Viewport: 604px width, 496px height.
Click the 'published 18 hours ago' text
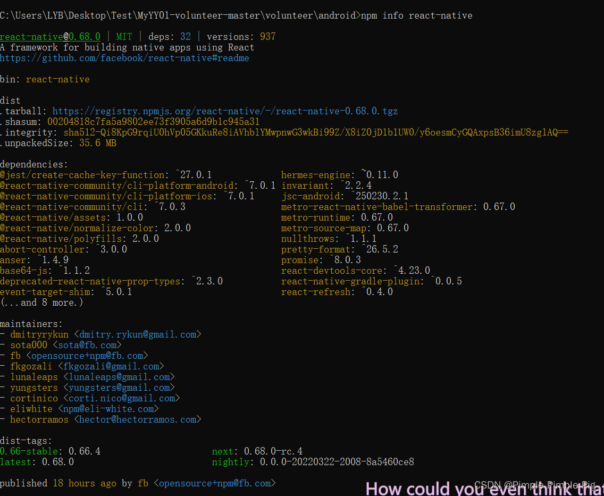tap(58, 483)
